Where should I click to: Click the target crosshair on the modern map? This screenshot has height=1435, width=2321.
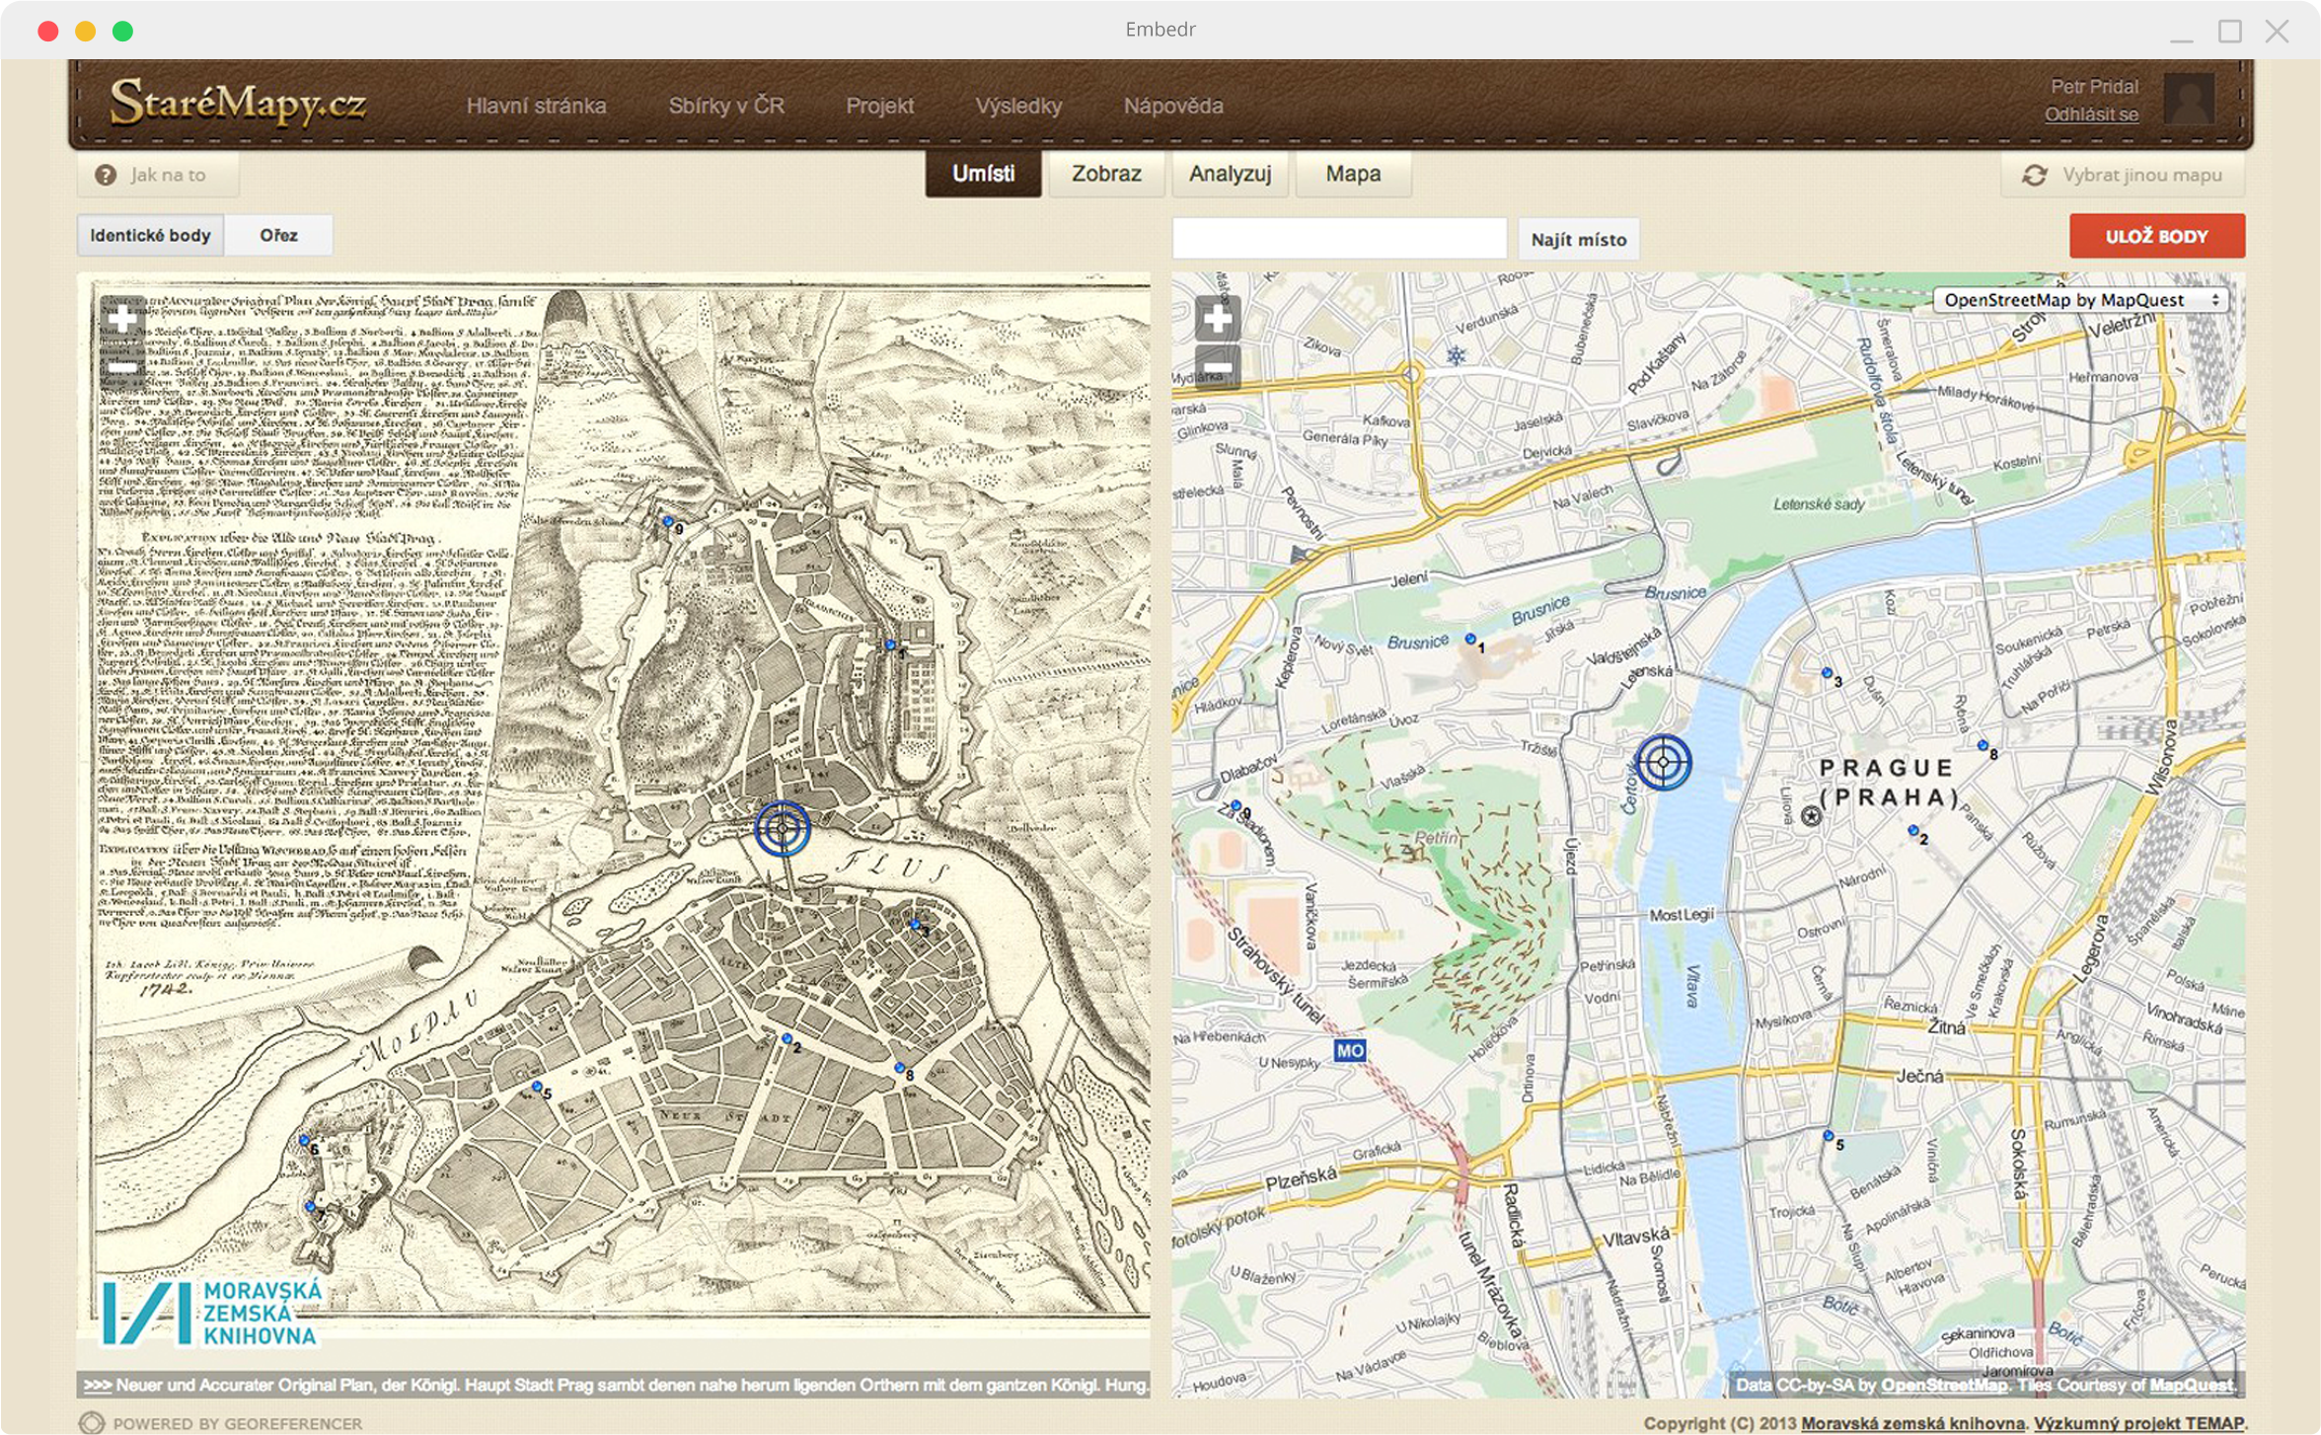click(x=1663, y=762)
